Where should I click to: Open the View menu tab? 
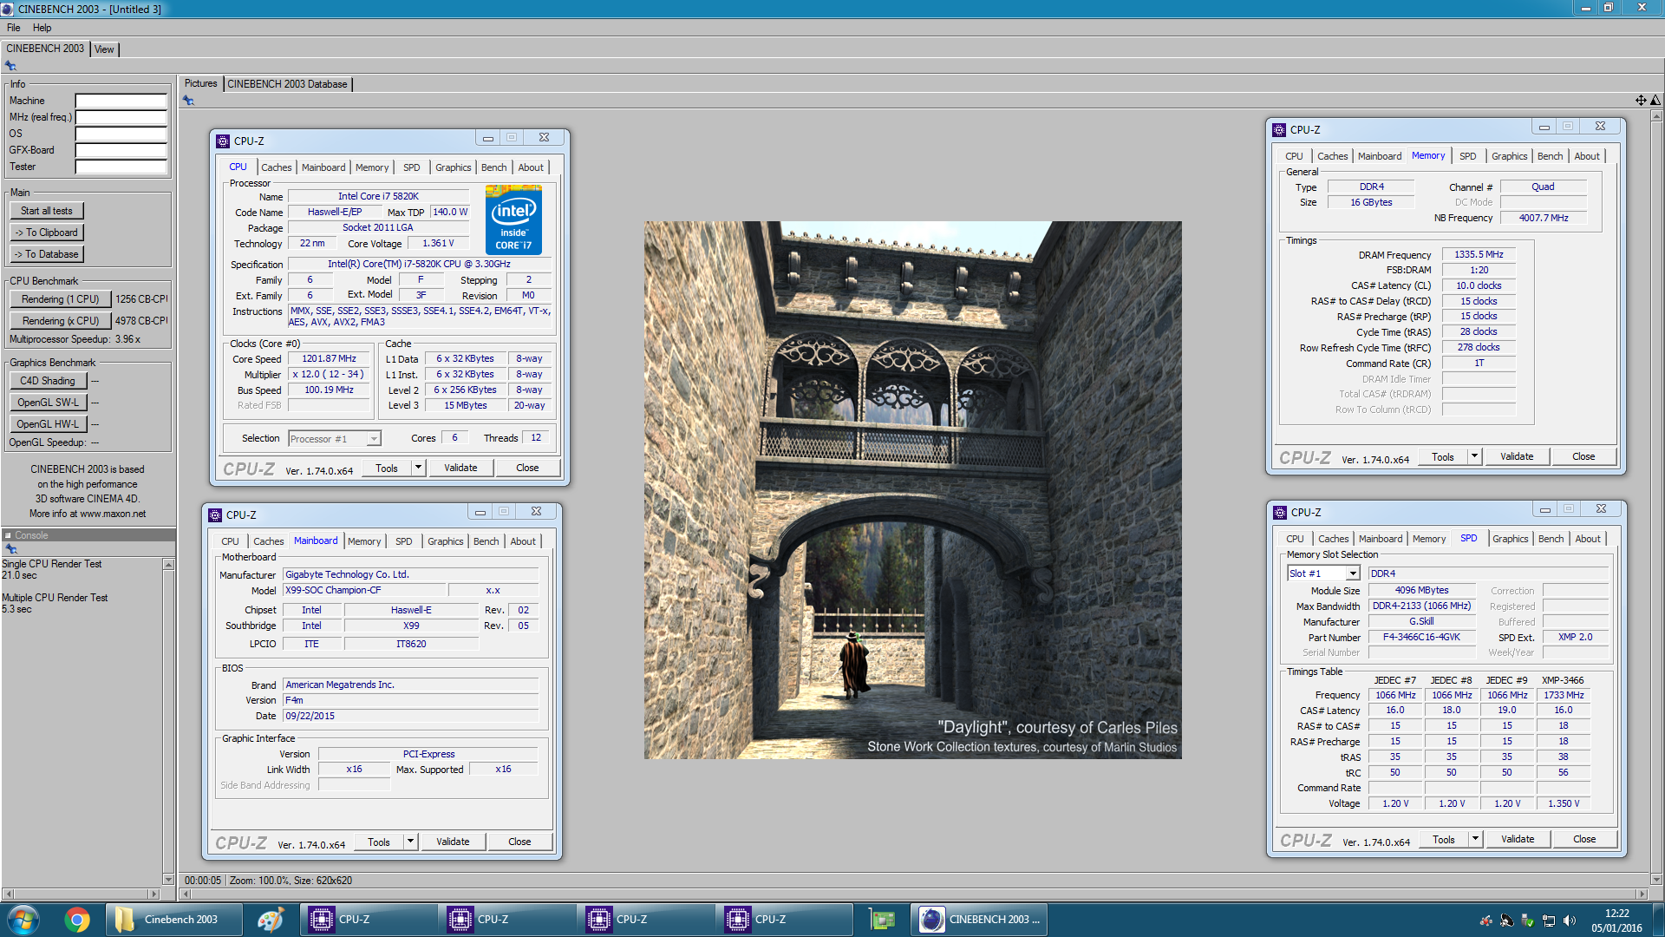pyautogui.click(x=104, y=49)
